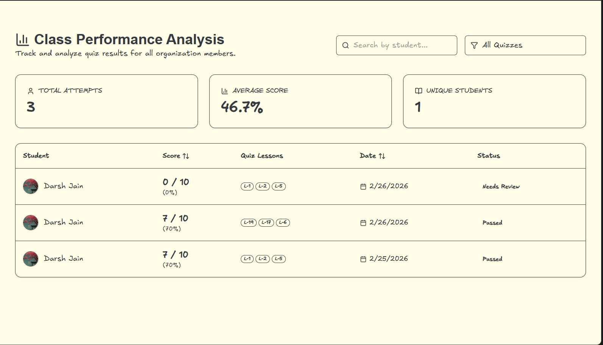603x345 pixels.
Task: Open the All Quizzes dropdown
Action: pos(525,45)
